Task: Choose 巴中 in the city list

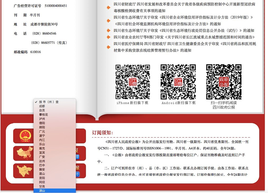Action: [x=55, y=165]
